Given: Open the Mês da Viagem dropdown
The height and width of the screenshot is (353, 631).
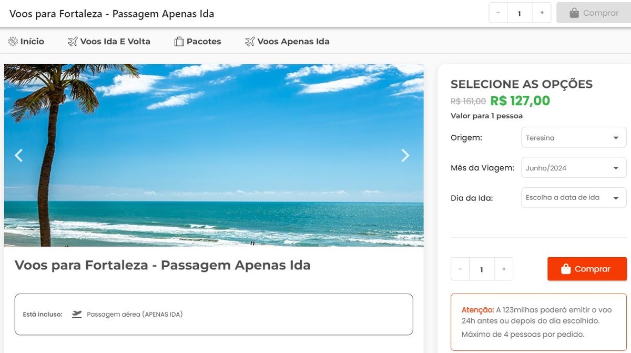Looking at the screenshot, I should (x=573, y=167).
